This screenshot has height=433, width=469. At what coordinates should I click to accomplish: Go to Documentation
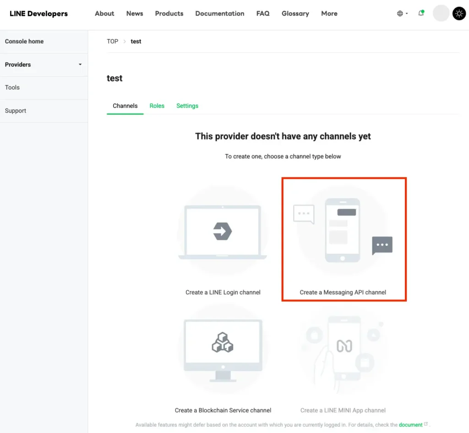[x=220, y=13]
